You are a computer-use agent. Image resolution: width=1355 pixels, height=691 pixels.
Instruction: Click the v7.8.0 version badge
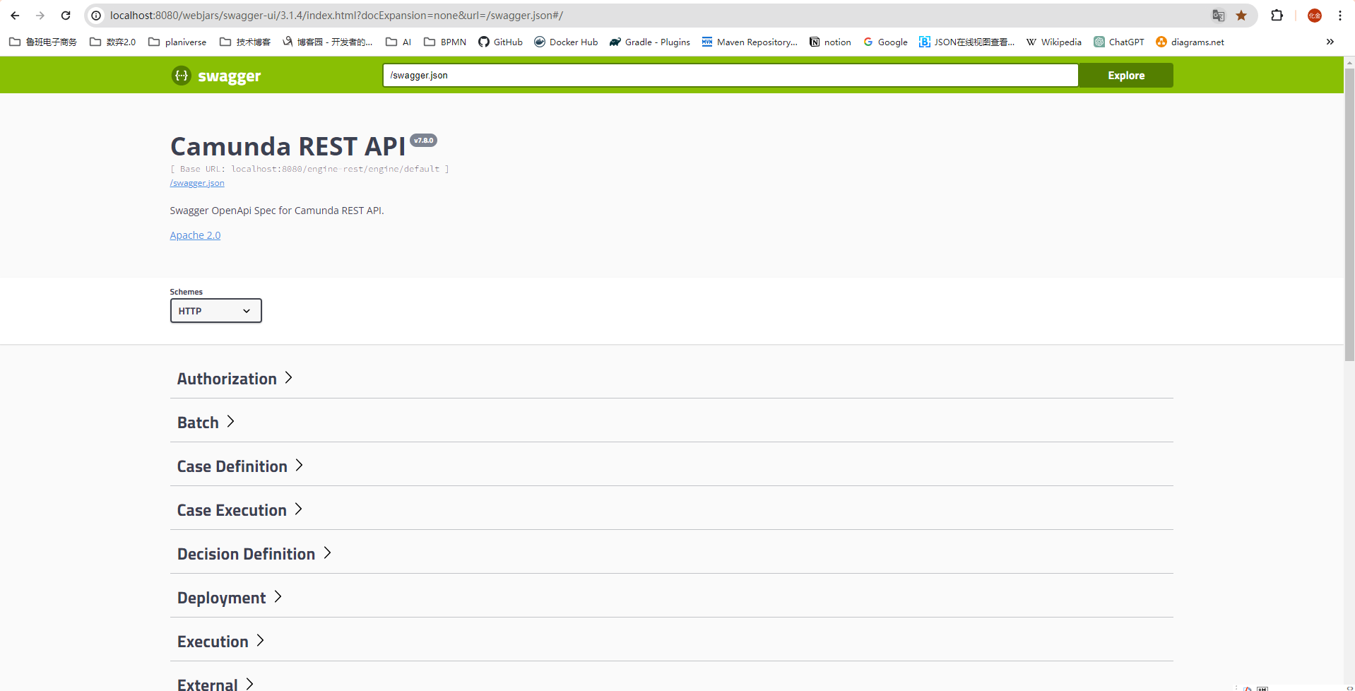coord(424,141)
